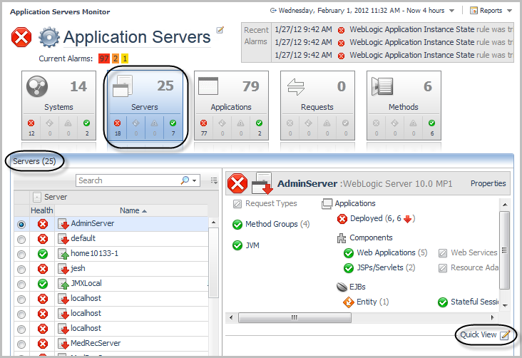Click the JVM green health icon
This screenshot has width=522, height=358.
tap(237, 245)
